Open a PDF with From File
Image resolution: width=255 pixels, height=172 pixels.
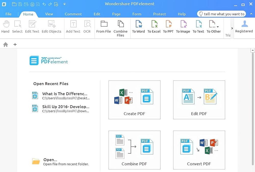point(104,27)
